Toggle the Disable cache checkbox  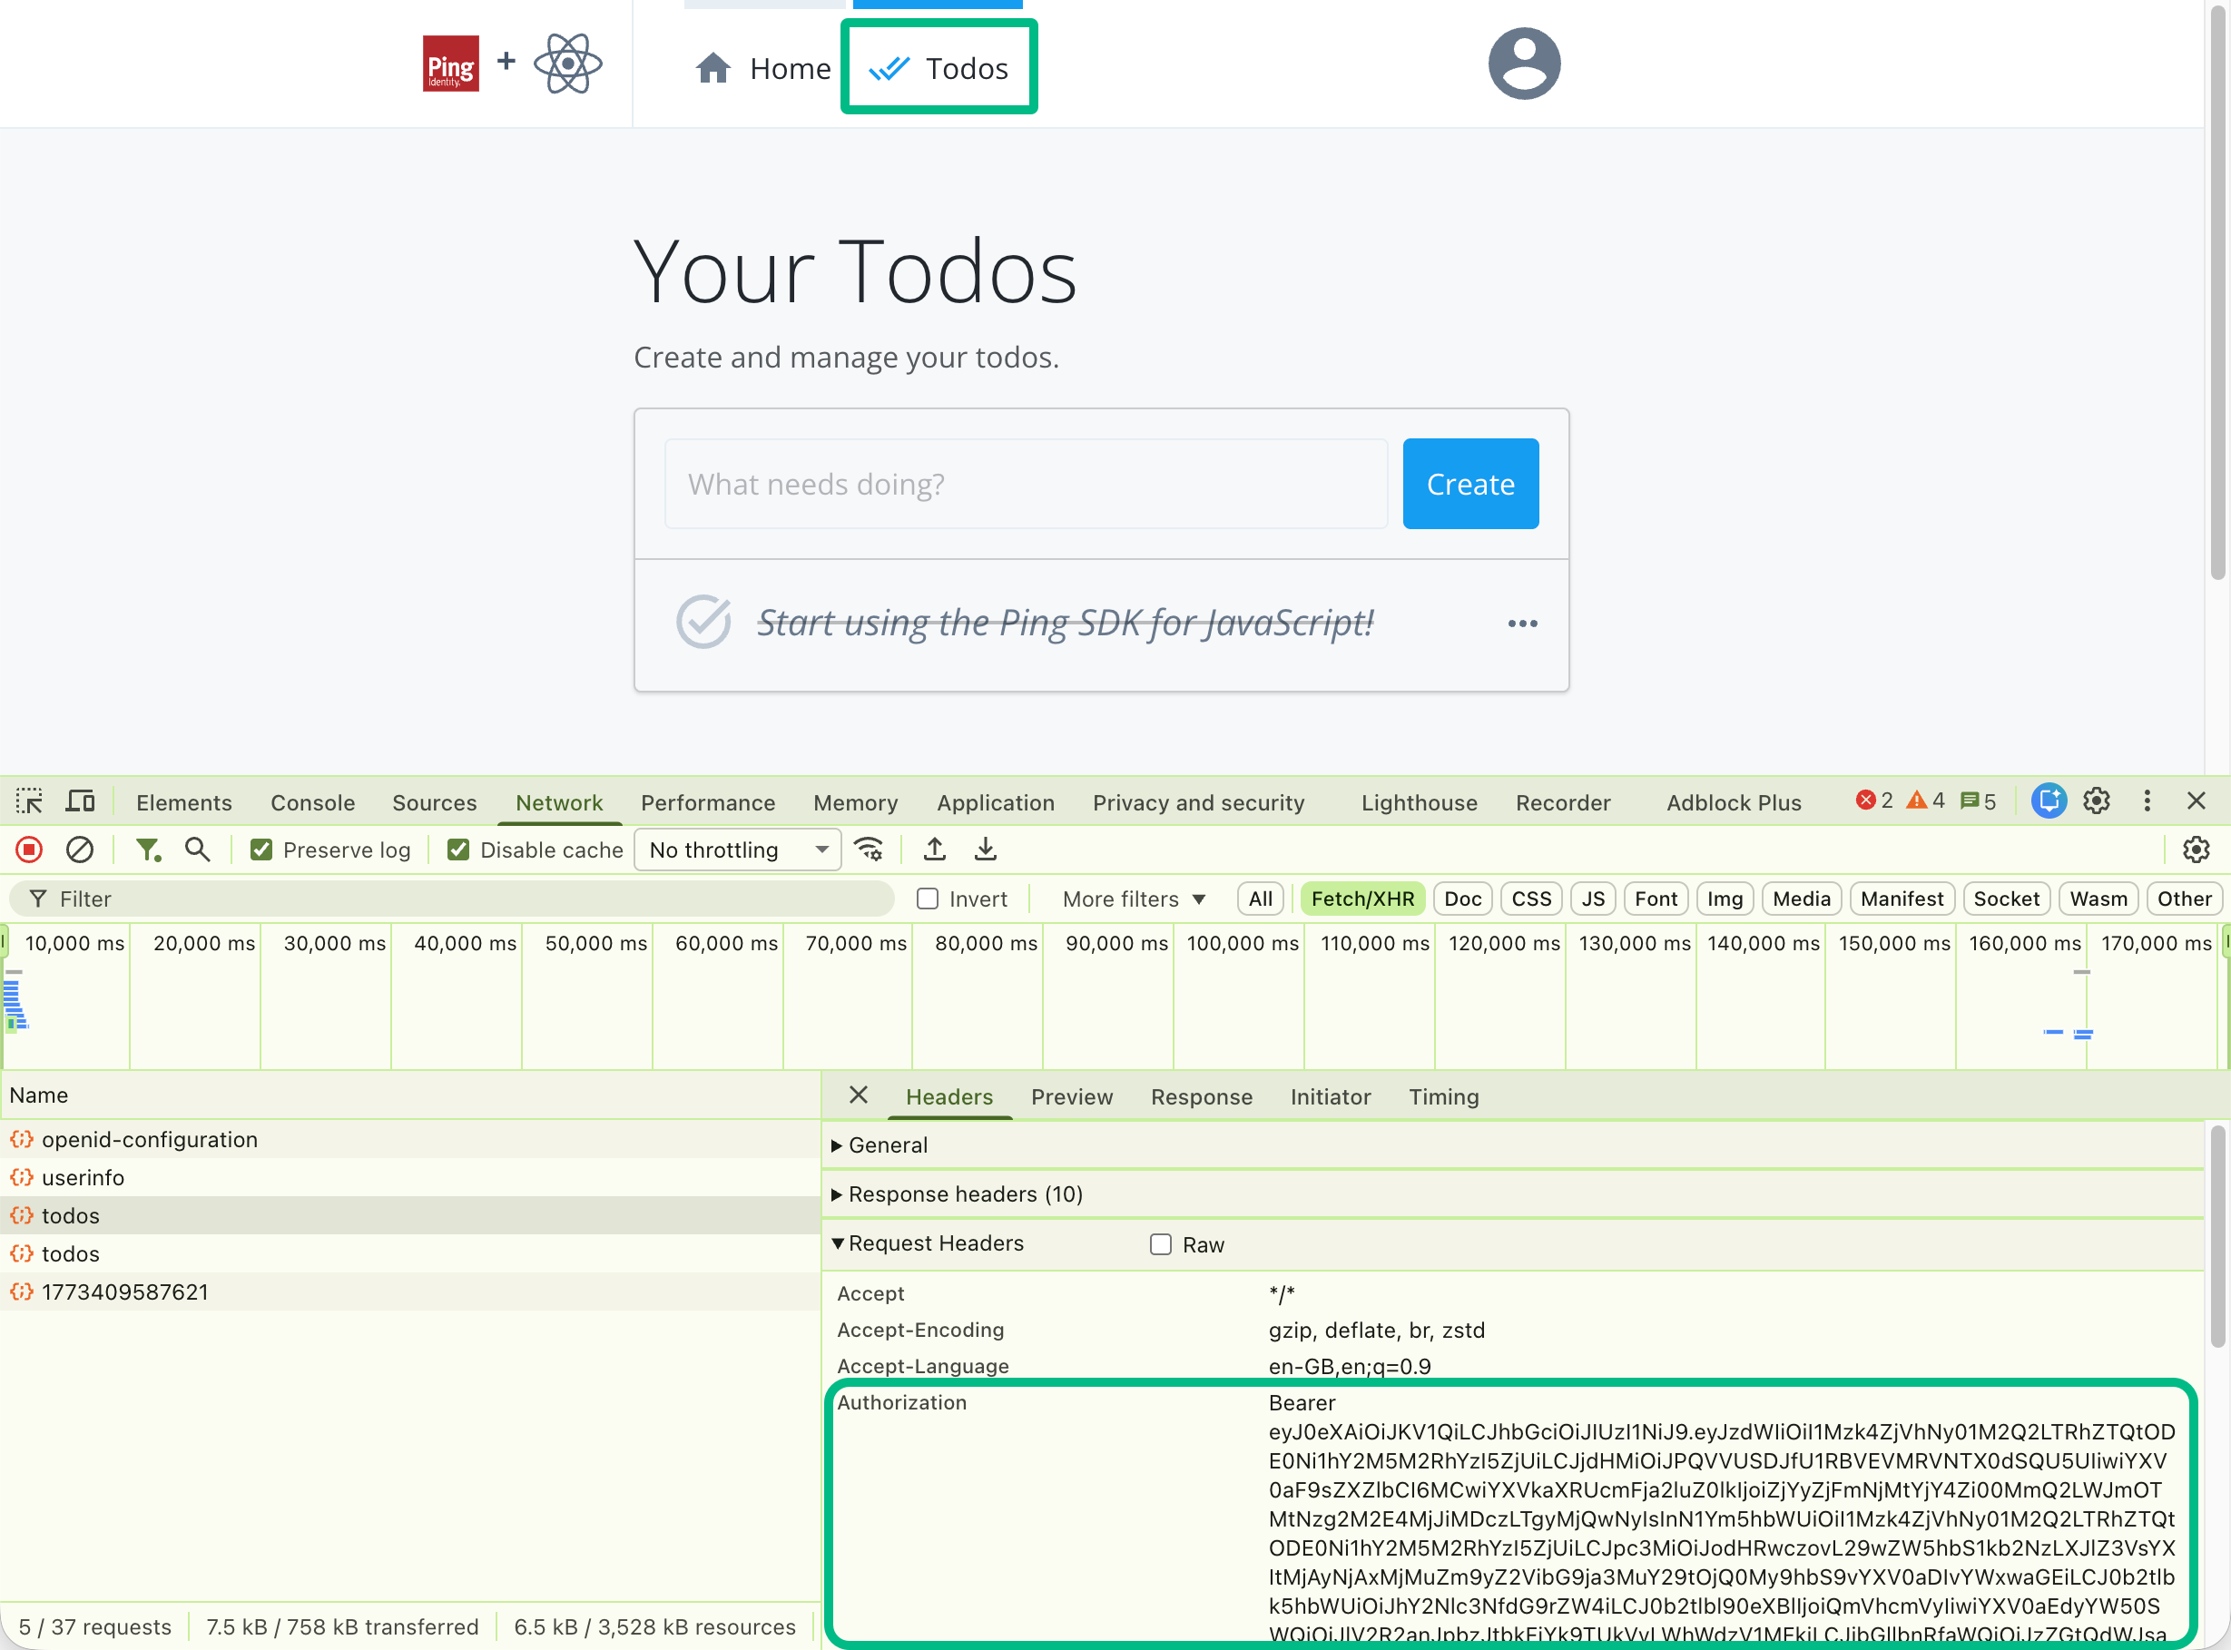point(458,850)
